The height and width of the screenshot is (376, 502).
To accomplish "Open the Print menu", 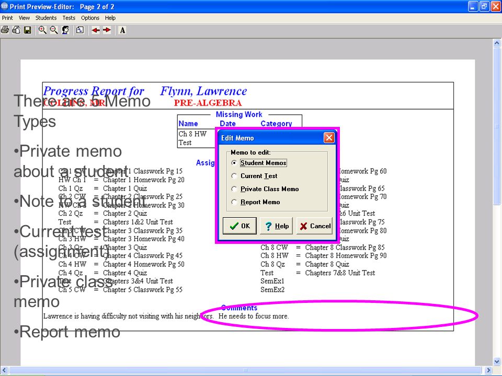I will pos(7,18).
